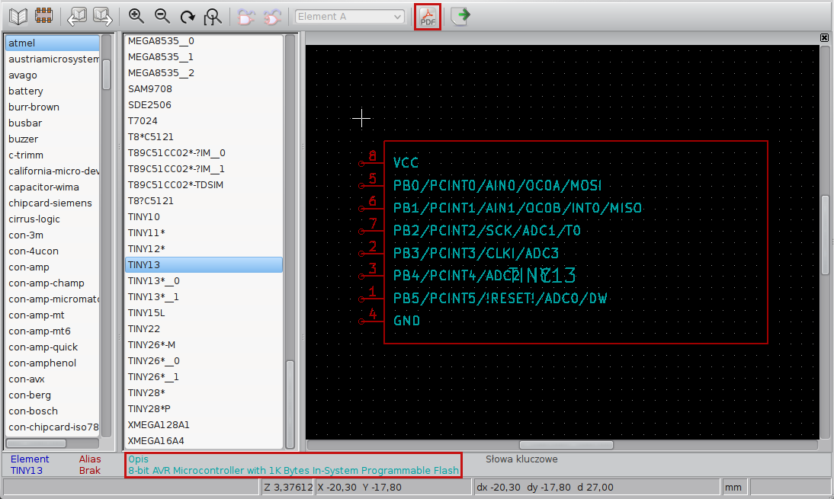The height and width of the screenshot is (499, 834).
Task: Click the zoom out magnifier
Action: 162,17
